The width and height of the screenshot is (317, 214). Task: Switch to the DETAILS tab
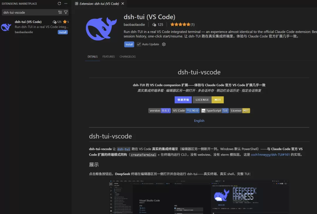(92, 56)
